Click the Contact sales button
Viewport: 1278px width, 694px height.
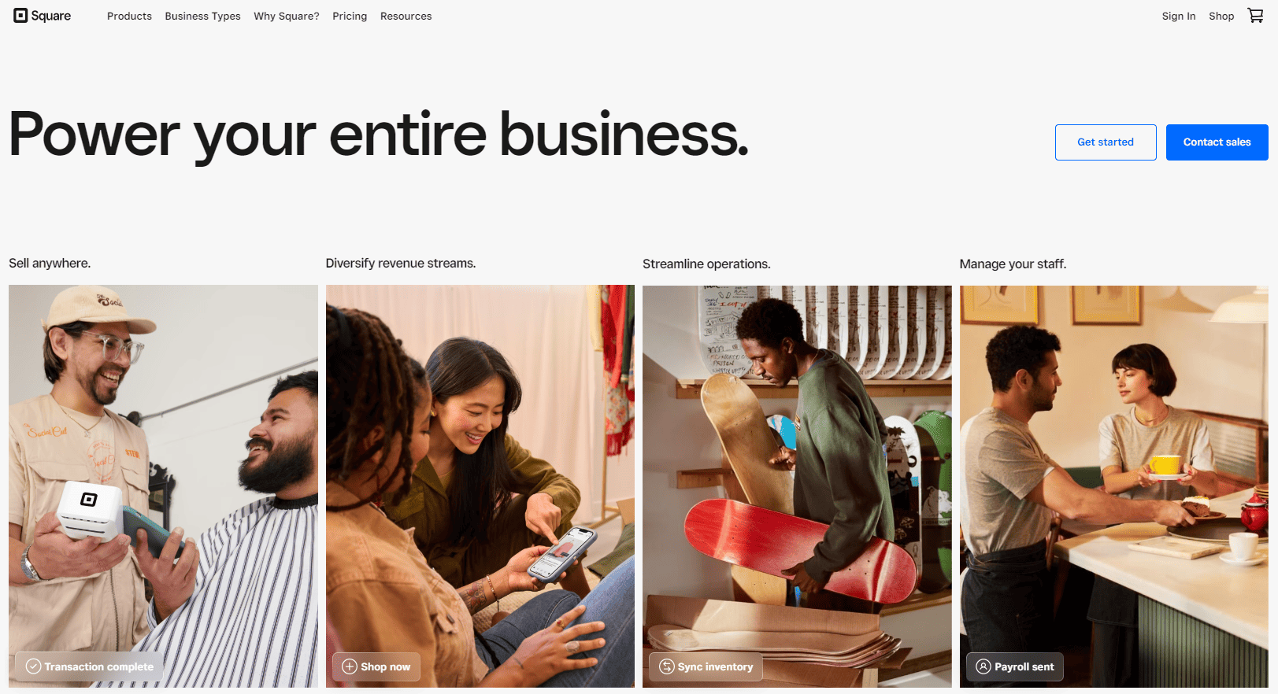click(1217, 142)
